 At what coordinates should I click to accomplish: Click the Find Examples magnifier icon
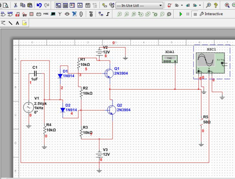208,5
